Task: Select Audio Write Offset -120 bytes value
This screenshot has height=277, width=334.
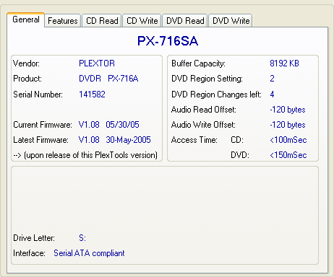Action: [288, 125]
